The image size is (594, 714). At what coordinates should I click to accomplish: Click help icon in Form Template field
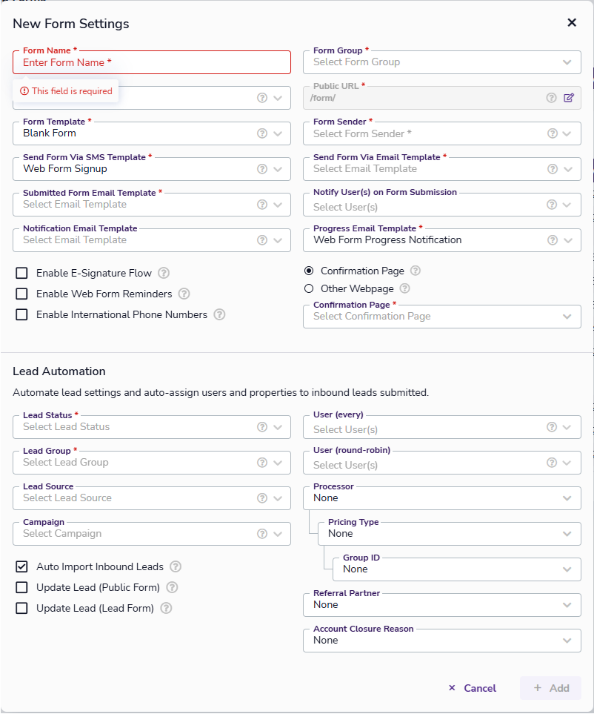tap(261, 133)
